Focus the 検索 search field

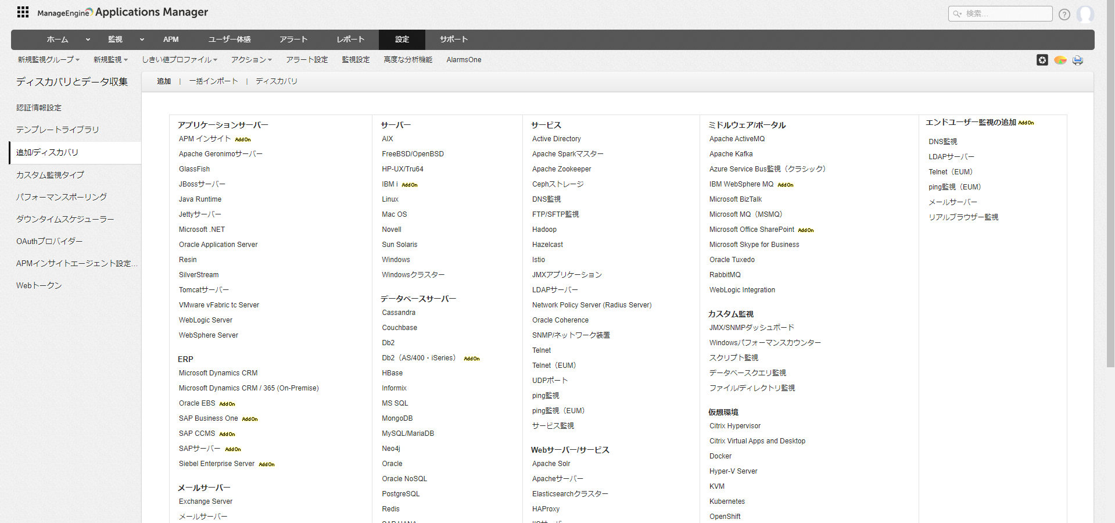pos(1000,14)
